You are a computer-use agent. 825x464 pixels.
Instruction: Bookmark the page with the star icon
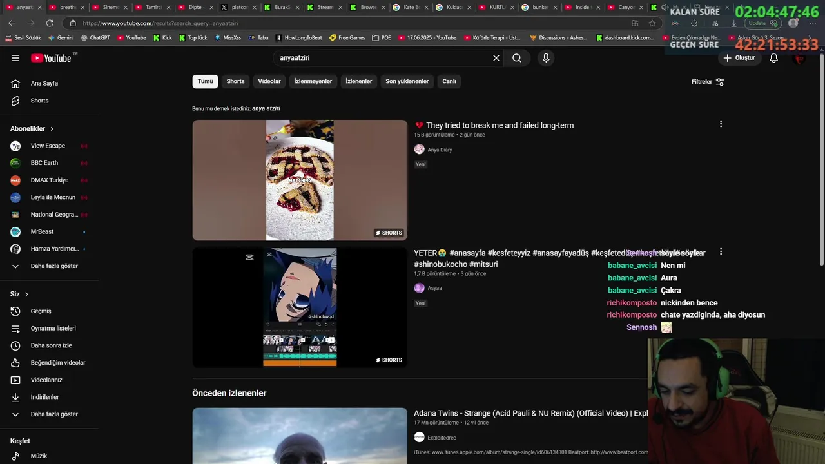652,23
